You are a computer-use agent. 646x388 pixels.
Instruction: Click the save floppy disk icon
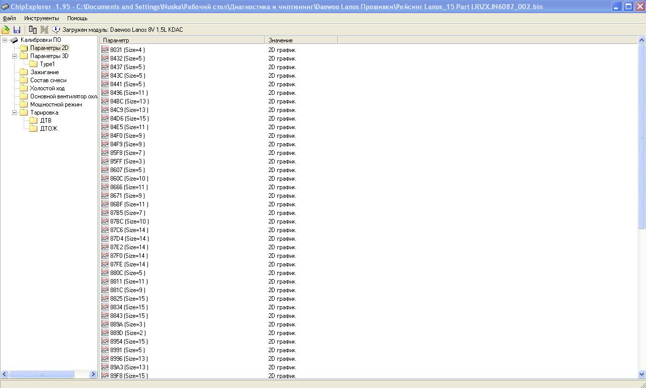[17, 30]
